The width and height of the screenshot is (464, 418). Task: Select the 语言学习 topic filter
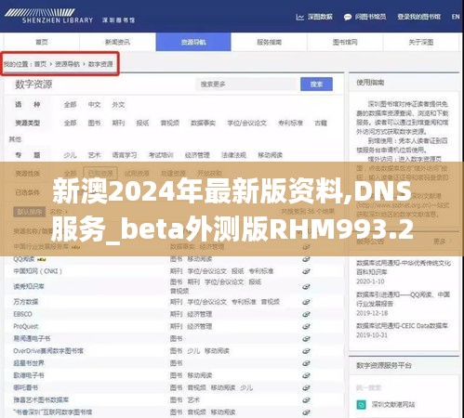click(x=125, y=155)
